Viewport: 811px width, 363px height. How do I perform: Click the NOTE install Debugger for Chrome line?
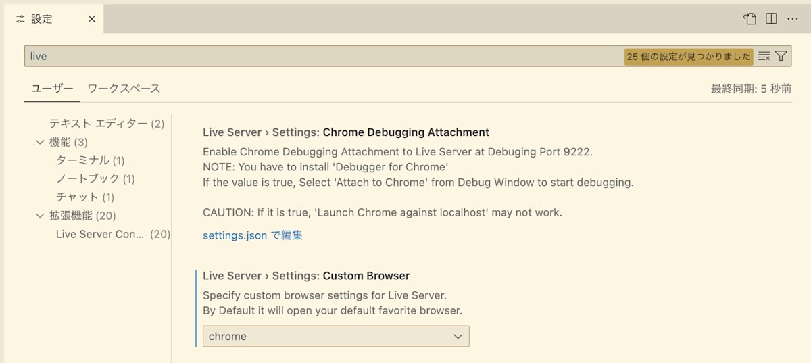[326, 166]
